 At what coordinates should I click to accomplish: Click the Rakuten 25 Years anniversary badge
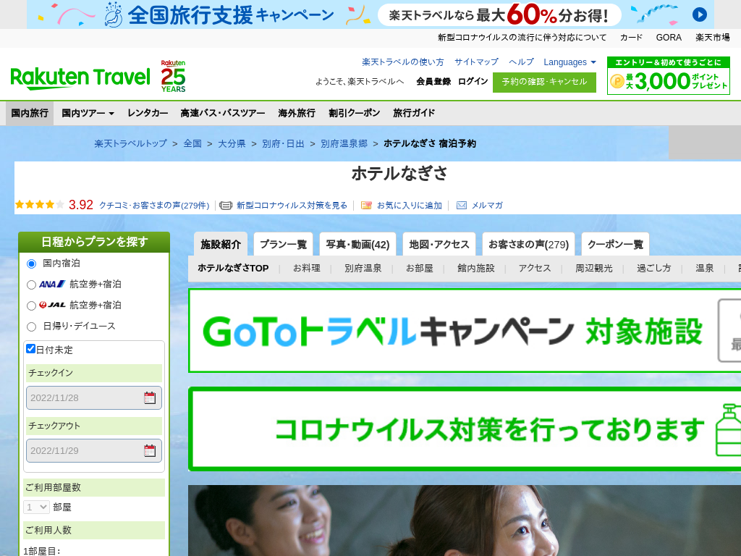[x=173, y=76]
